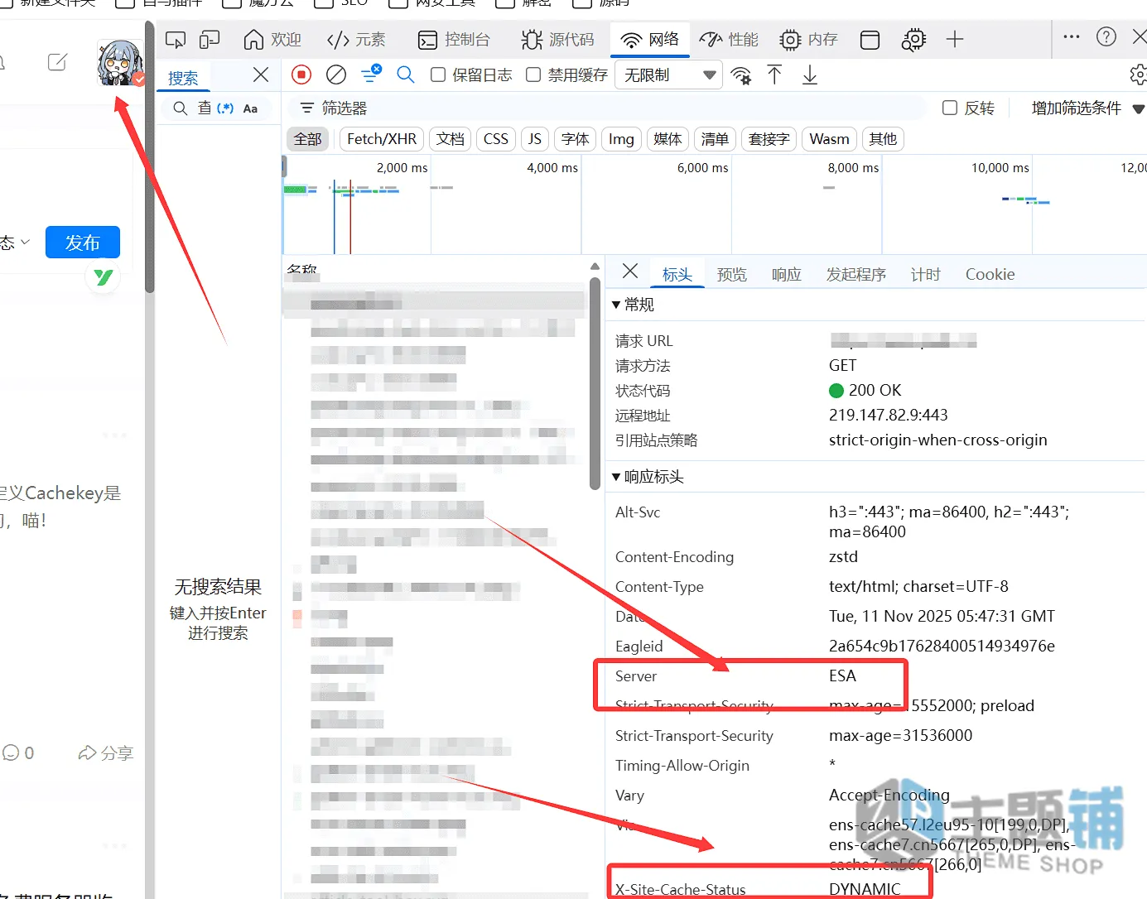Screen dimensions: 1147x899
Task: Check the Invert (反转) checkbox
Action: pos(950,108)
